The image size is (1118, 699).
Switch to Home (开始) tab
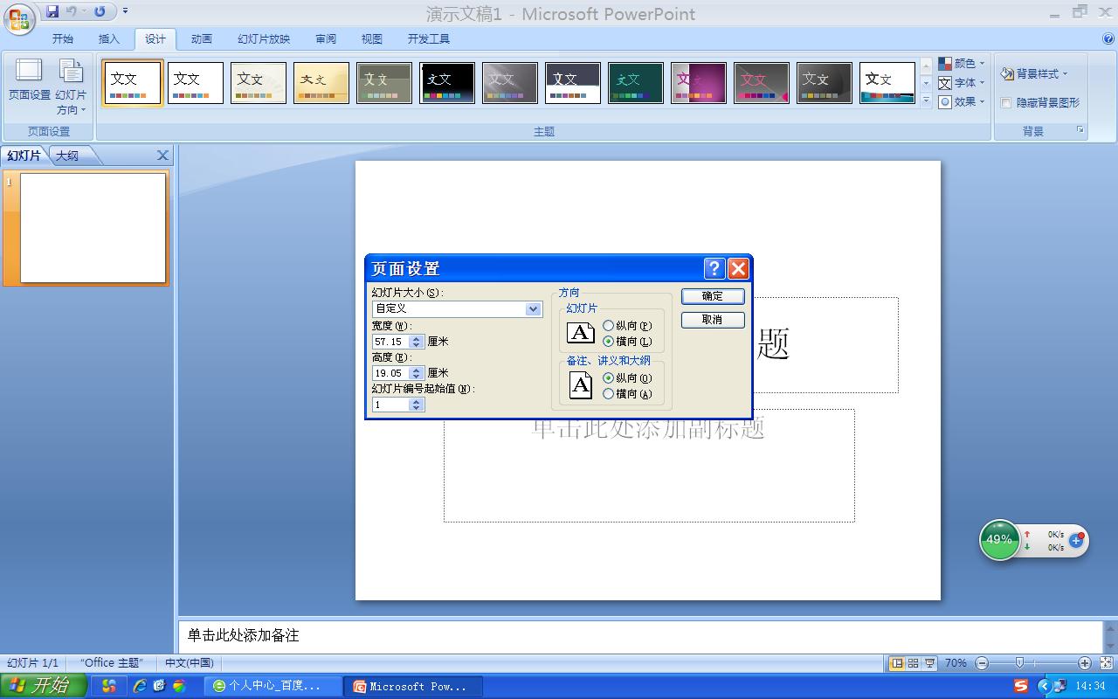click(x=63, y=38)
